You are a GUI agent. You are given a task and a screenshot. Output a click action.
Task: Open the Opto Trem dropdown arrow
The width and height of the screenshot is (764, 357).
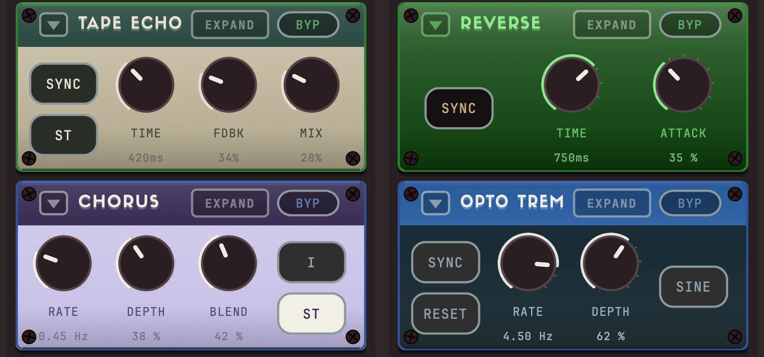click(x=436, y=203)
